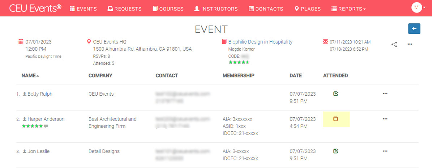Click the person icon beside Betty Ralph
This screenshot has width=432, height=168.
[25, 94]
